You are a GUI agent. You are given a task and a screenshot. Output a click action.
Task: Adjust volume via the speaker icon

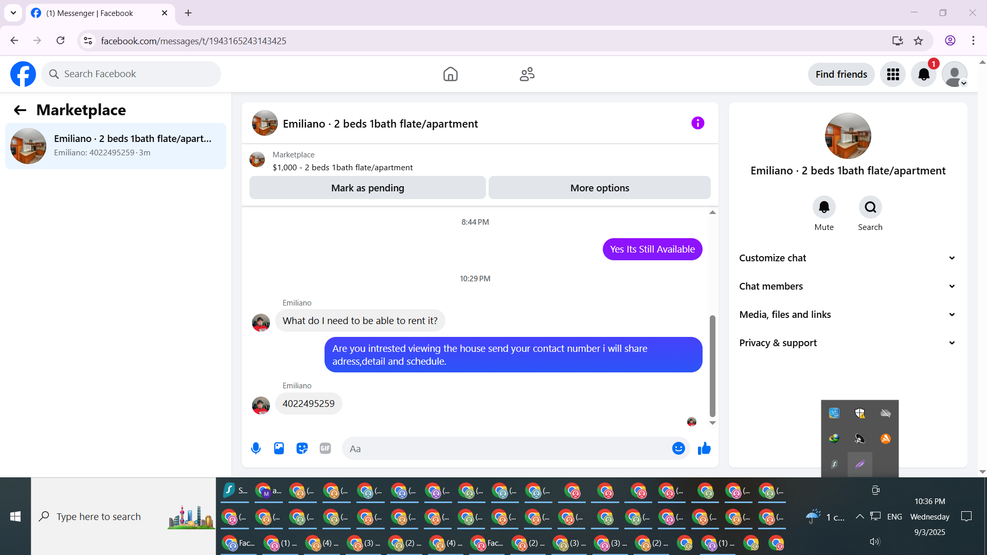874,542
